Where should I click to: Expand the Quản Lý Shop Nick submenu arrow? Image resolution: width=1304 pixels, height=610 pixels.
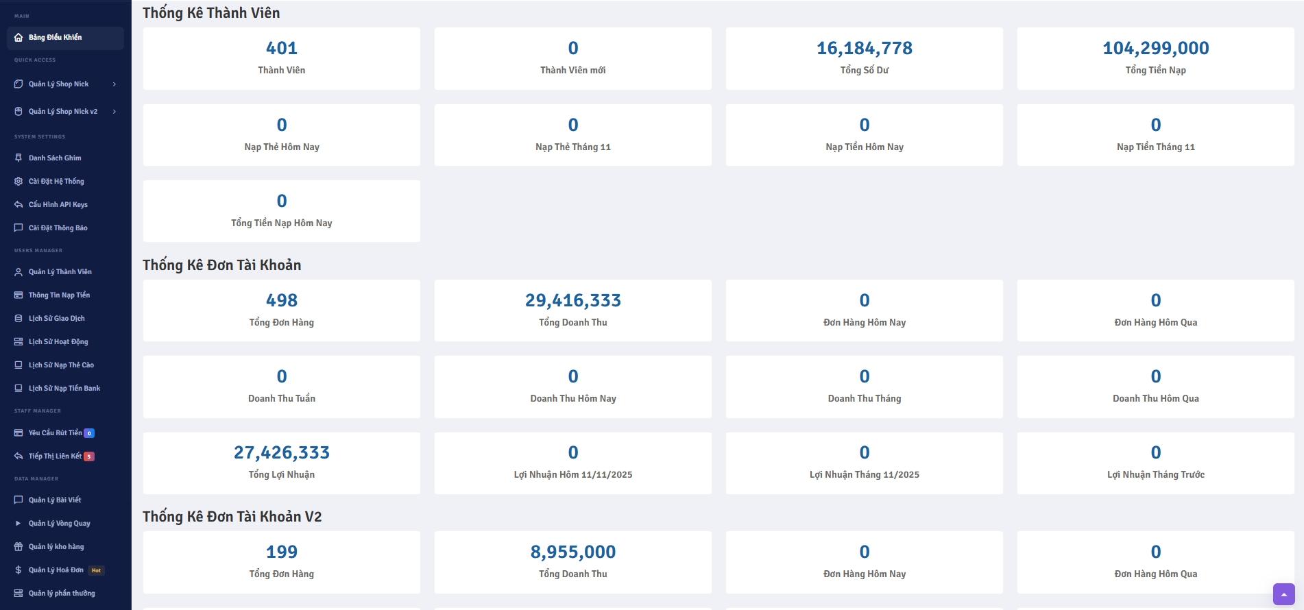point(114,84)
